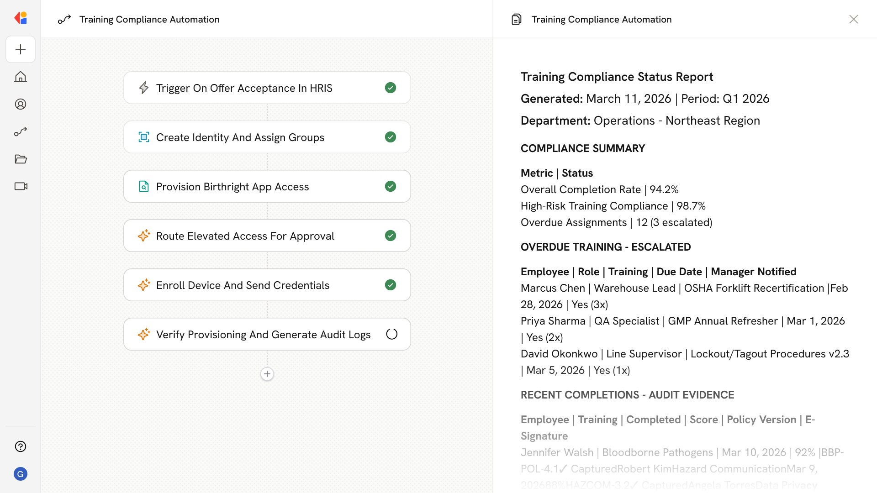Click green check on Create Identity step
The width and height of the screenshot is (877, 493).
(x=391, y=137)
